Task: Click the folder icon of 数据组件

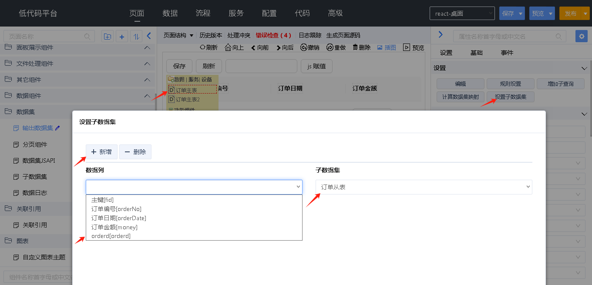Action: pyautogui.click(x=8, y=95)
